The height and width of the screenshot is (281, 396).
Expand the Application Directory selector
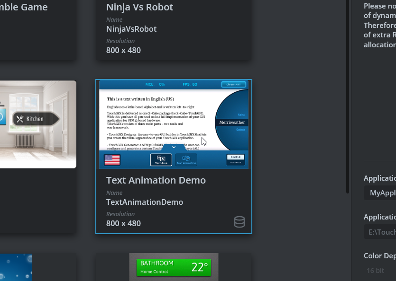381,232
